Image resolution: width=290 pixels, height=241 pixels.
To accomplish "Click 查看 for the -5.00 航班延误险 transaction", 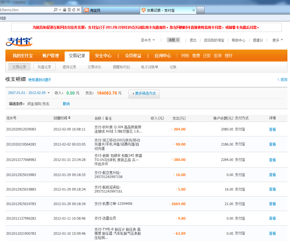I will 272,189.
